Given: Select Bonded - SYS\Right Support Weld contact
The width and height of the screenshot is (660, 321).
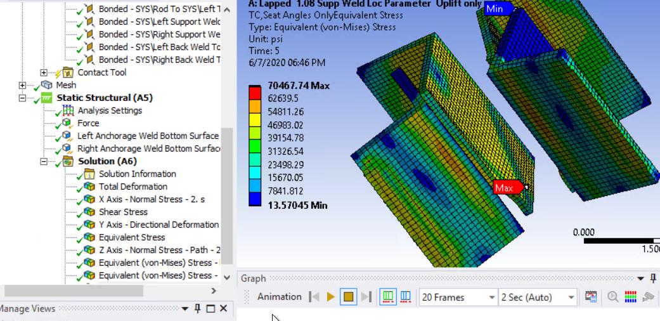Looking at the screenshot, I should [x=159, y=34].
